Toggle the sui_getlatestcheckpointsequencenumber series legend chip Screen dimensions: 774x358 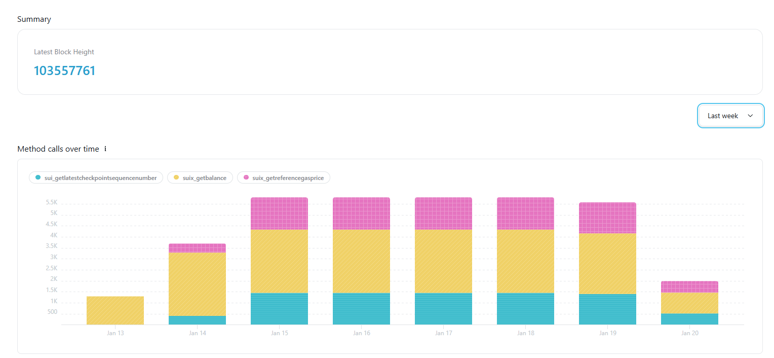[x=96, y=178]
